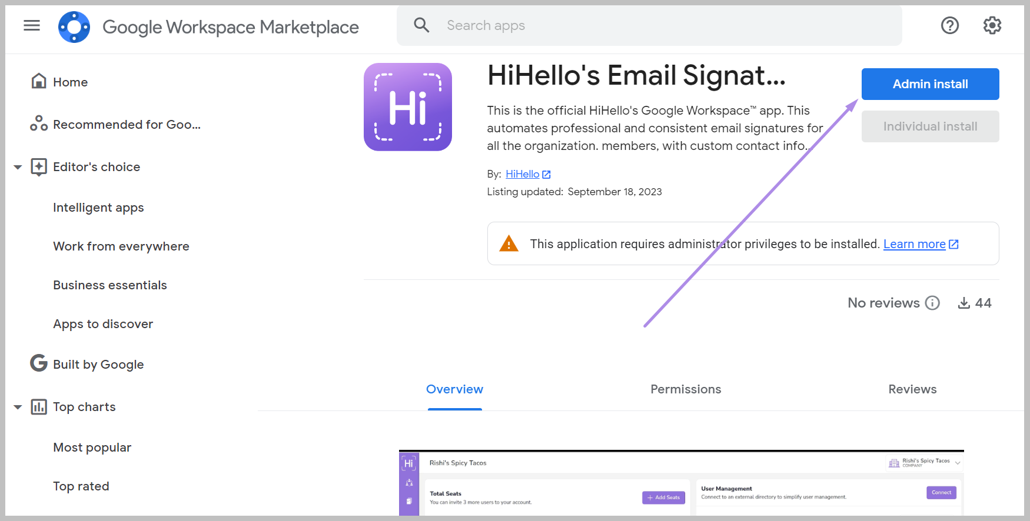Open the HiHello developer link
Image resolution: width=1030 pixels, height=521 pixels.
pyautogui.click(x=523, y=174)
